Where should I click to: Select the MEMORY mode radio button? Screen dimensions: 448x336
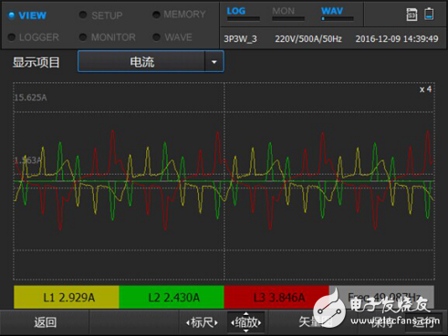156,15
